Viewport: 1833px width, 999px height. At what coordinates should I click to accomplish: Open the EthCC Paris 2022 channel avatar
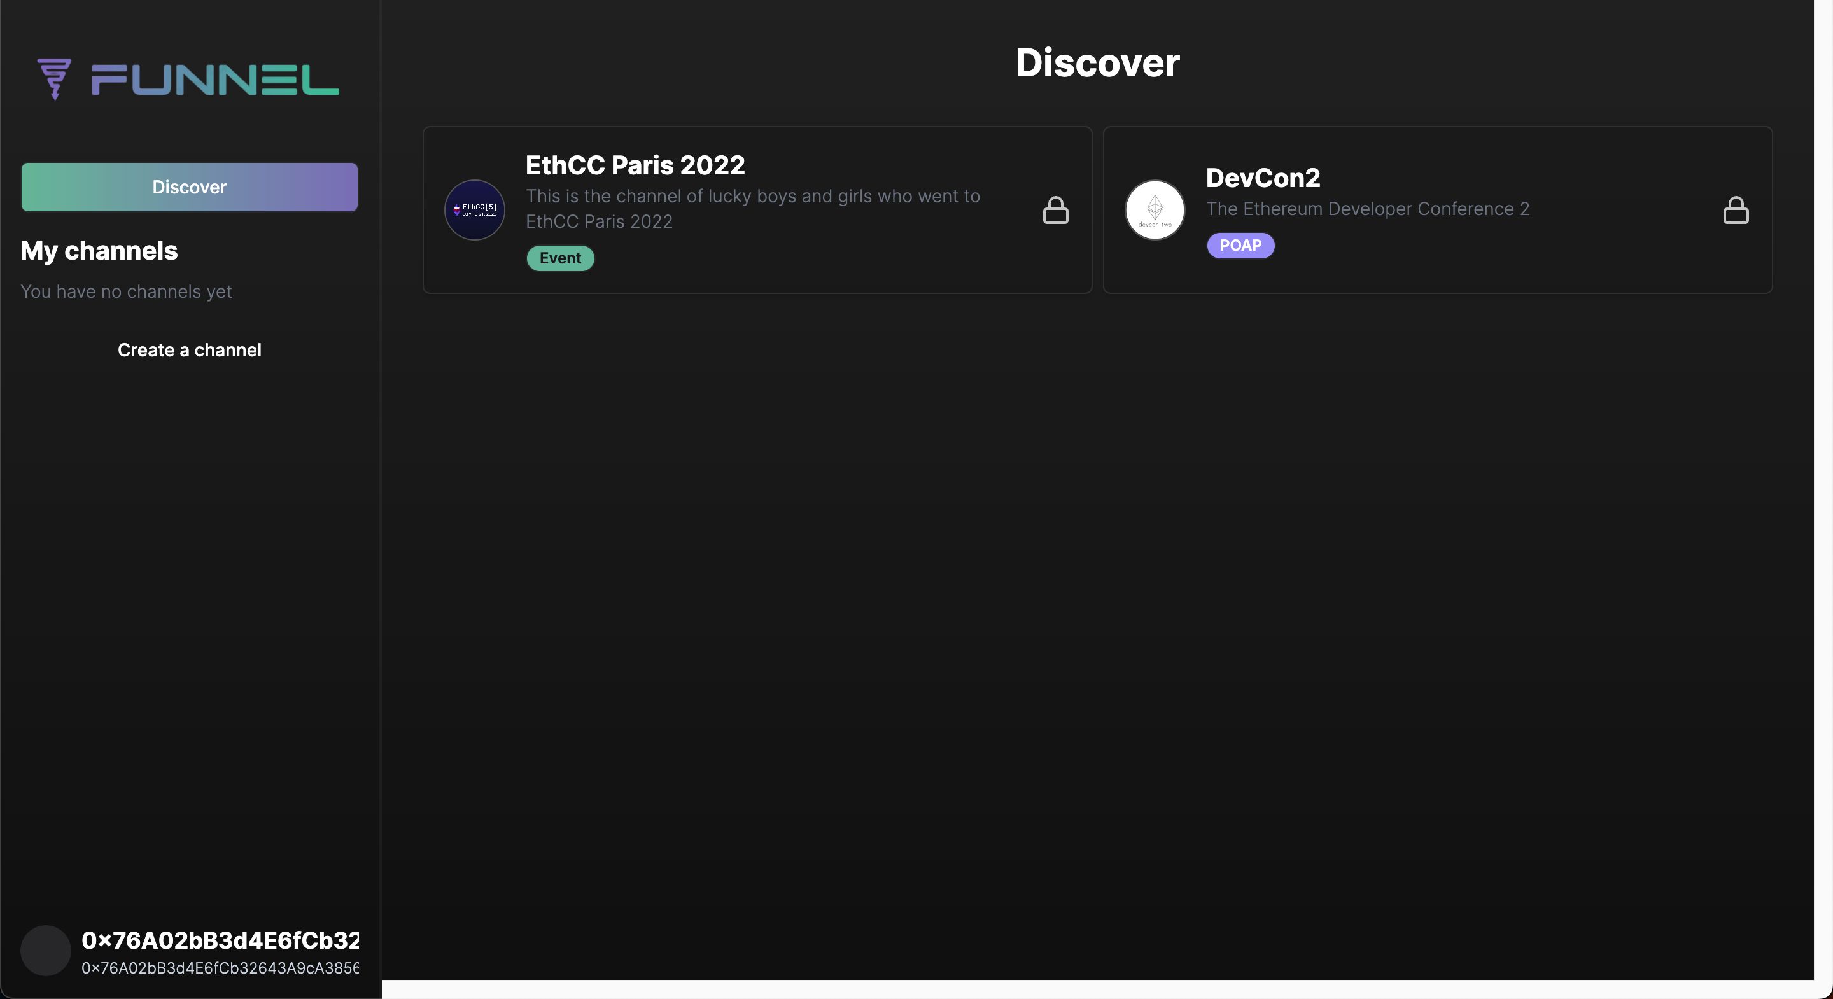pos(475,210)
